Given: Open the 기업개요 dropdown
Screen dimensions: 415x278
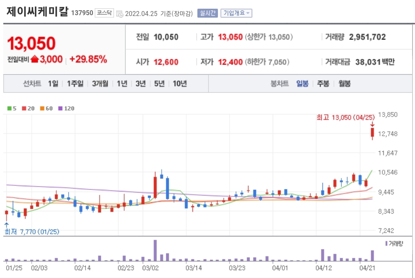Looking at the screenshot, I should click(x=236, y=13).
